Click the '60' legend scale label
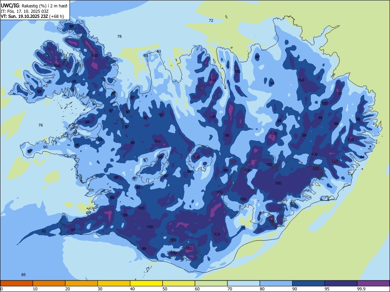The image size is (390, 292). pyautogui.click(x=197, y=289)
